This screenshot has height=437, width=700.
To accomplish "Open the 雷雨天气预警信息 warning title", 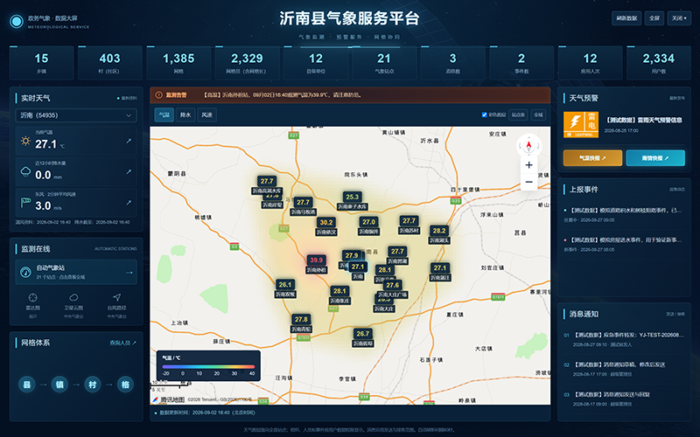I will 644,120.
